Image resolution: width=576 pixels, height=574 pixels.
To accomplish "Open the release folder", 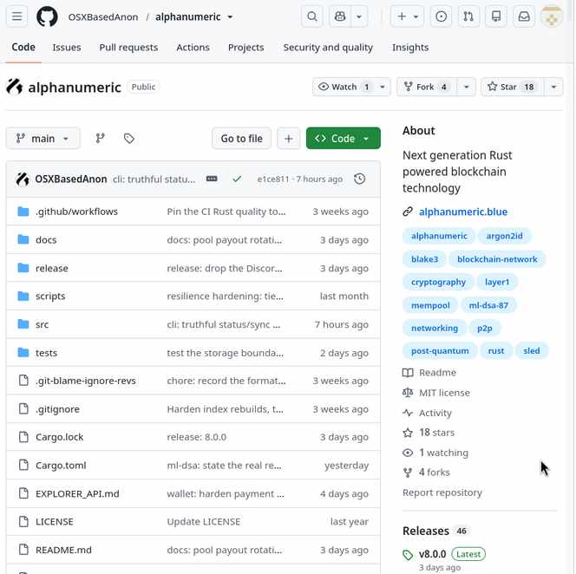I will pos(52,268).
